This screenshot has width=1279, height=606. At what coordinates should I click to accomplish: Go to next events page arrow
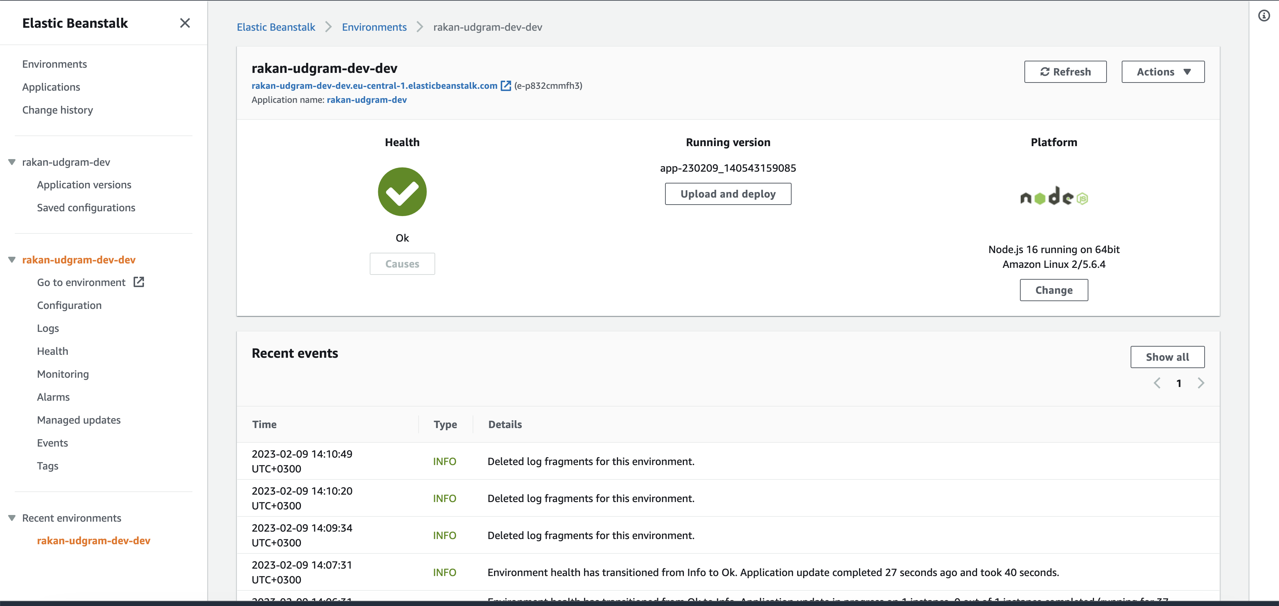point(1201,383)
